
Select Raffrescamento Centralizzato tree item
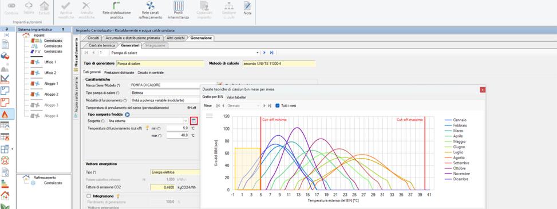53,183
